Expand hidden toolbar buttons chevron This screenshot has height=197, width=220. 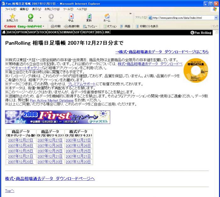click(130, 13)
